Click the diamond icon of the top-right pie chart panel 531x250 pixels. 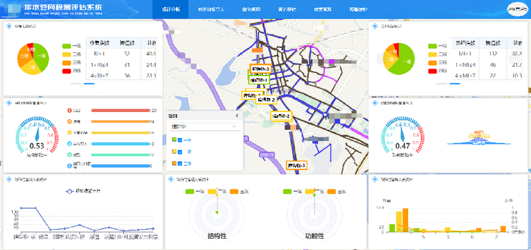(x=375, y=26)
